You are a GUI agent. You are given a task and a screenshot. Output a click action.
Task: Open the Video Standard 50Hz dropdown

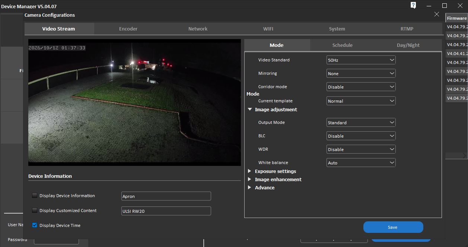click(x=361, y=60)
